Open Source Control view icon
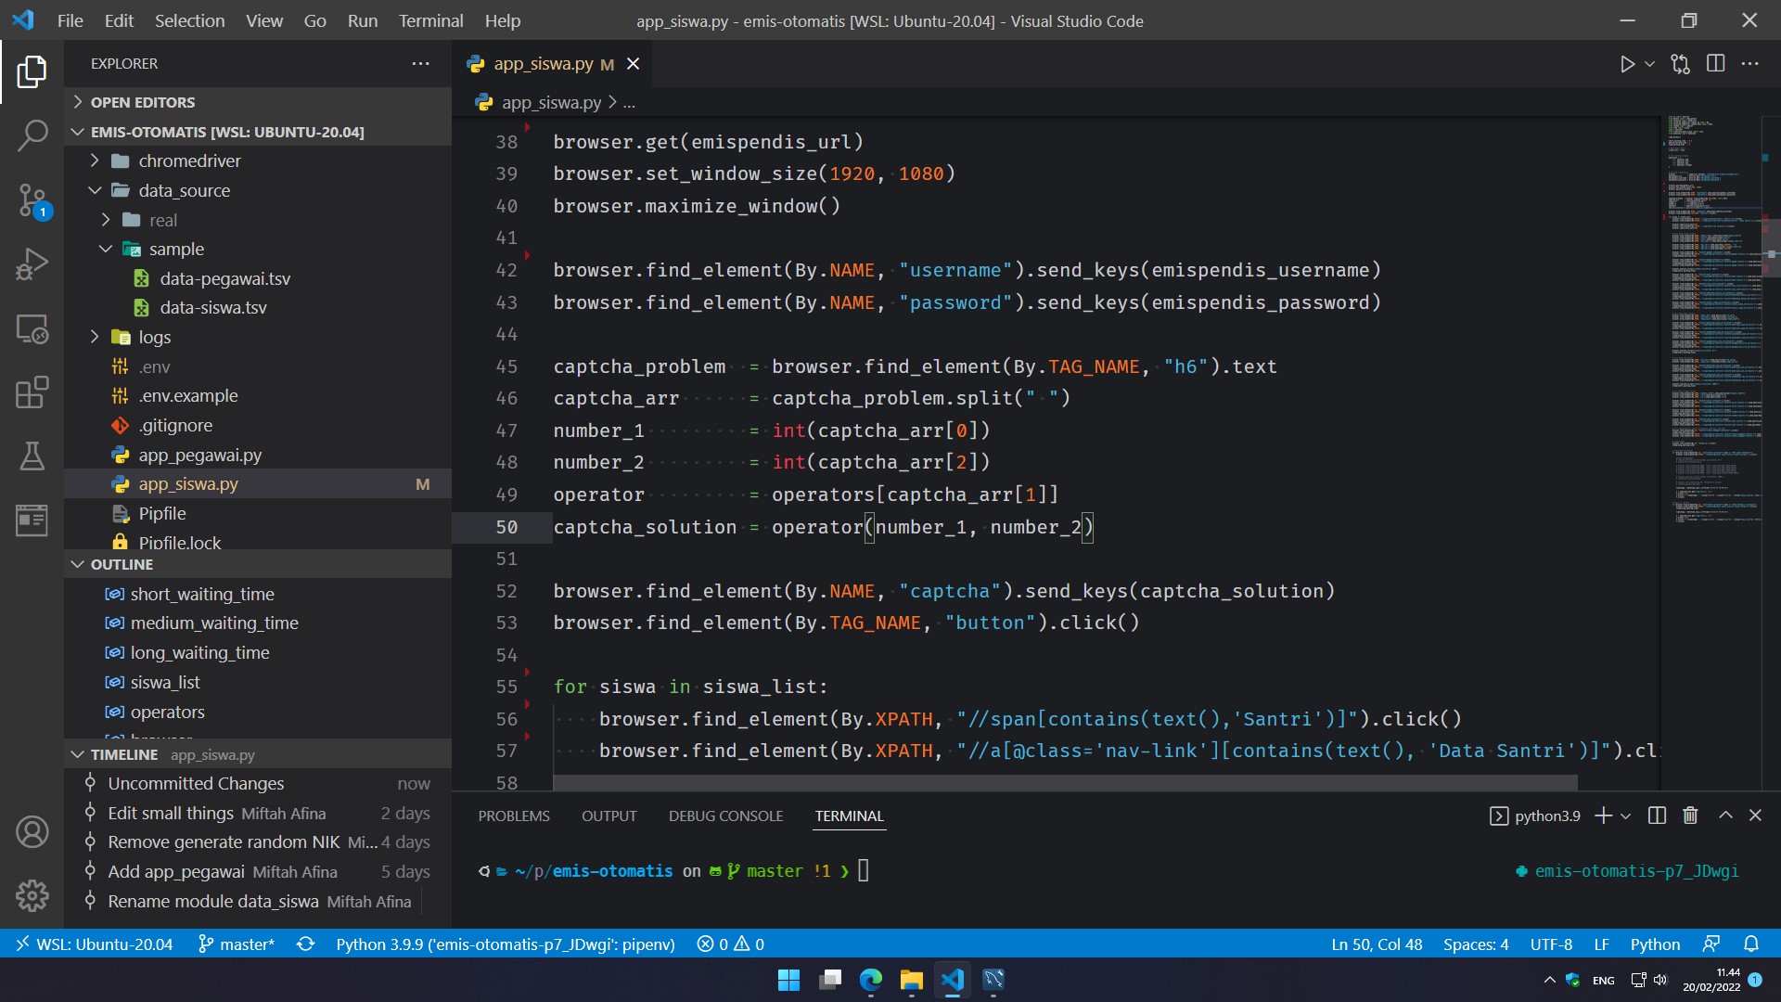Screen dimensions: 1781x1002 click(x=32, y=199)
